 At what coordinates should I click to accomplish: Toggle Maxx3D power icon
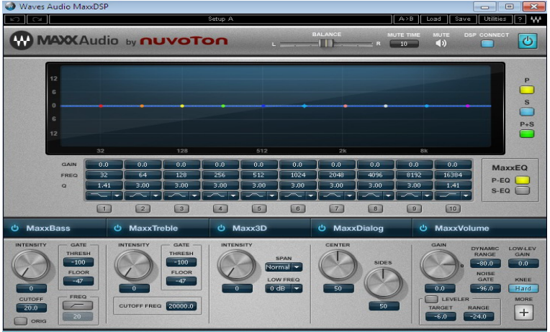point(221,228)
